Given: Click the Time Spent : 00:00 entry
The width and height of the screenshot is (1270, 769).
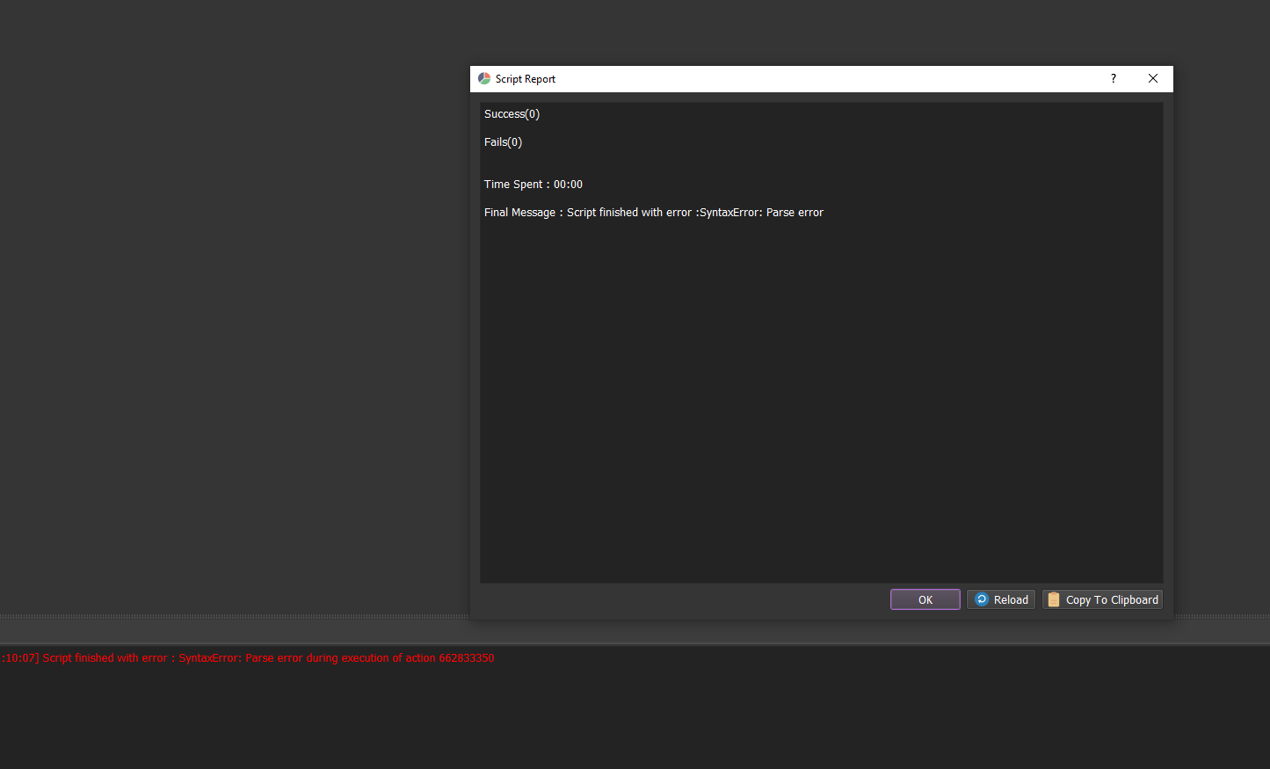Looking at the screenshot, I should coord(533,184).
